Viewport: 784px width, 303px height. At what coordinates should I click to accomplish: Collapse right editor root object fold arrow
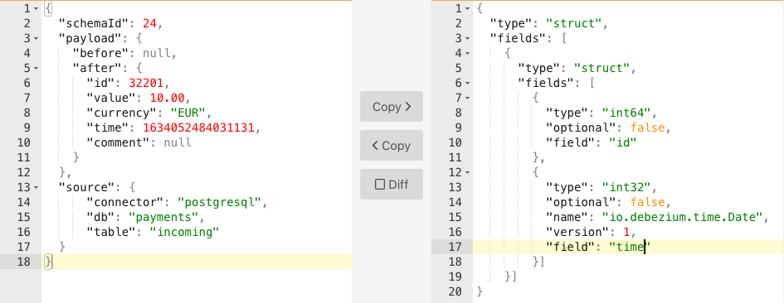click(467, 8)
